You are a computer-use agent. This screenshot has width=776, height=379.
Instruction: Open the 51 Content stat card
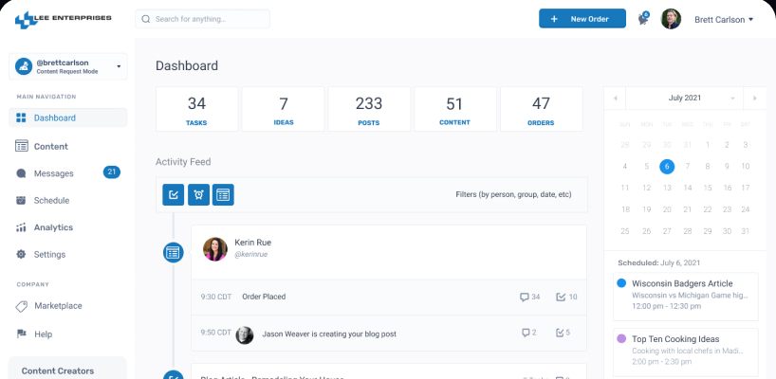point(454,109)
